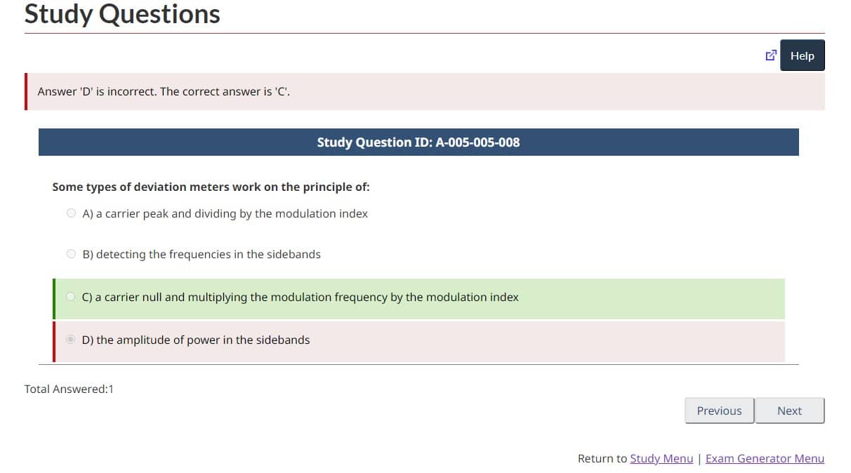
Task: Advance with the Next button
Action: click(789, 411)
